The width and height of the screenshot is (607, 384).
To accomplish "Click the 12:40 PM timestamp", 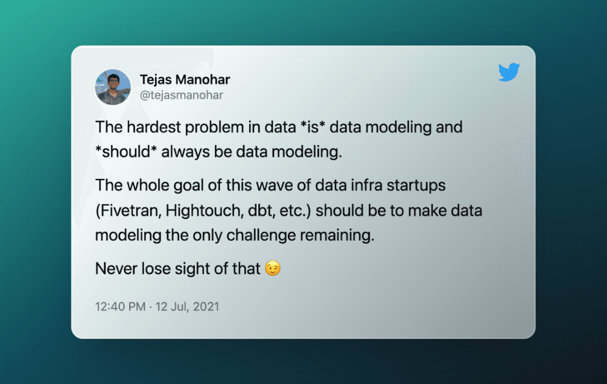I will 120,307.
